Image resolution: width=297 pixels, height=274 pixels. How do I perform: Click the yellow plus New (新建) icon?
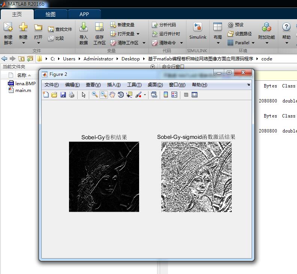coord(23,27)
